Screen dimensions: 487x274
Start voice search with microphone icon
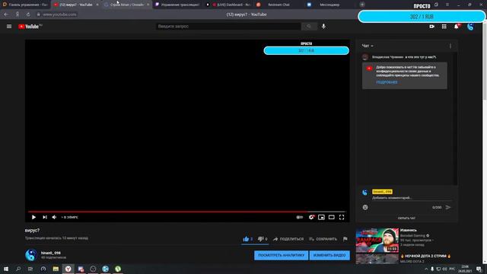coord(323,27)
